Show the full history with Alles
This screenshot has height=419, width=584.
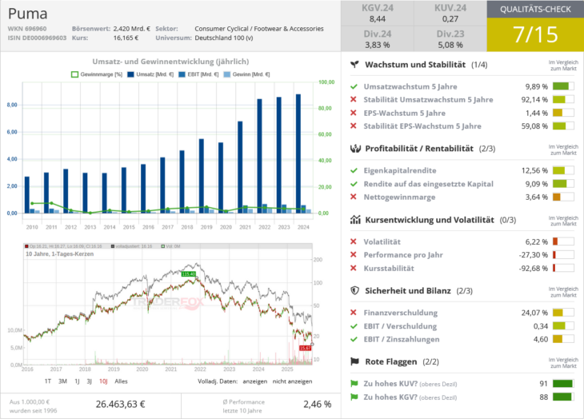121,381
